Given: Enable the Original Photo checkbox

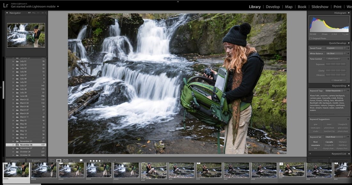Looking at the screenshot, I should (x=311, y=39).
